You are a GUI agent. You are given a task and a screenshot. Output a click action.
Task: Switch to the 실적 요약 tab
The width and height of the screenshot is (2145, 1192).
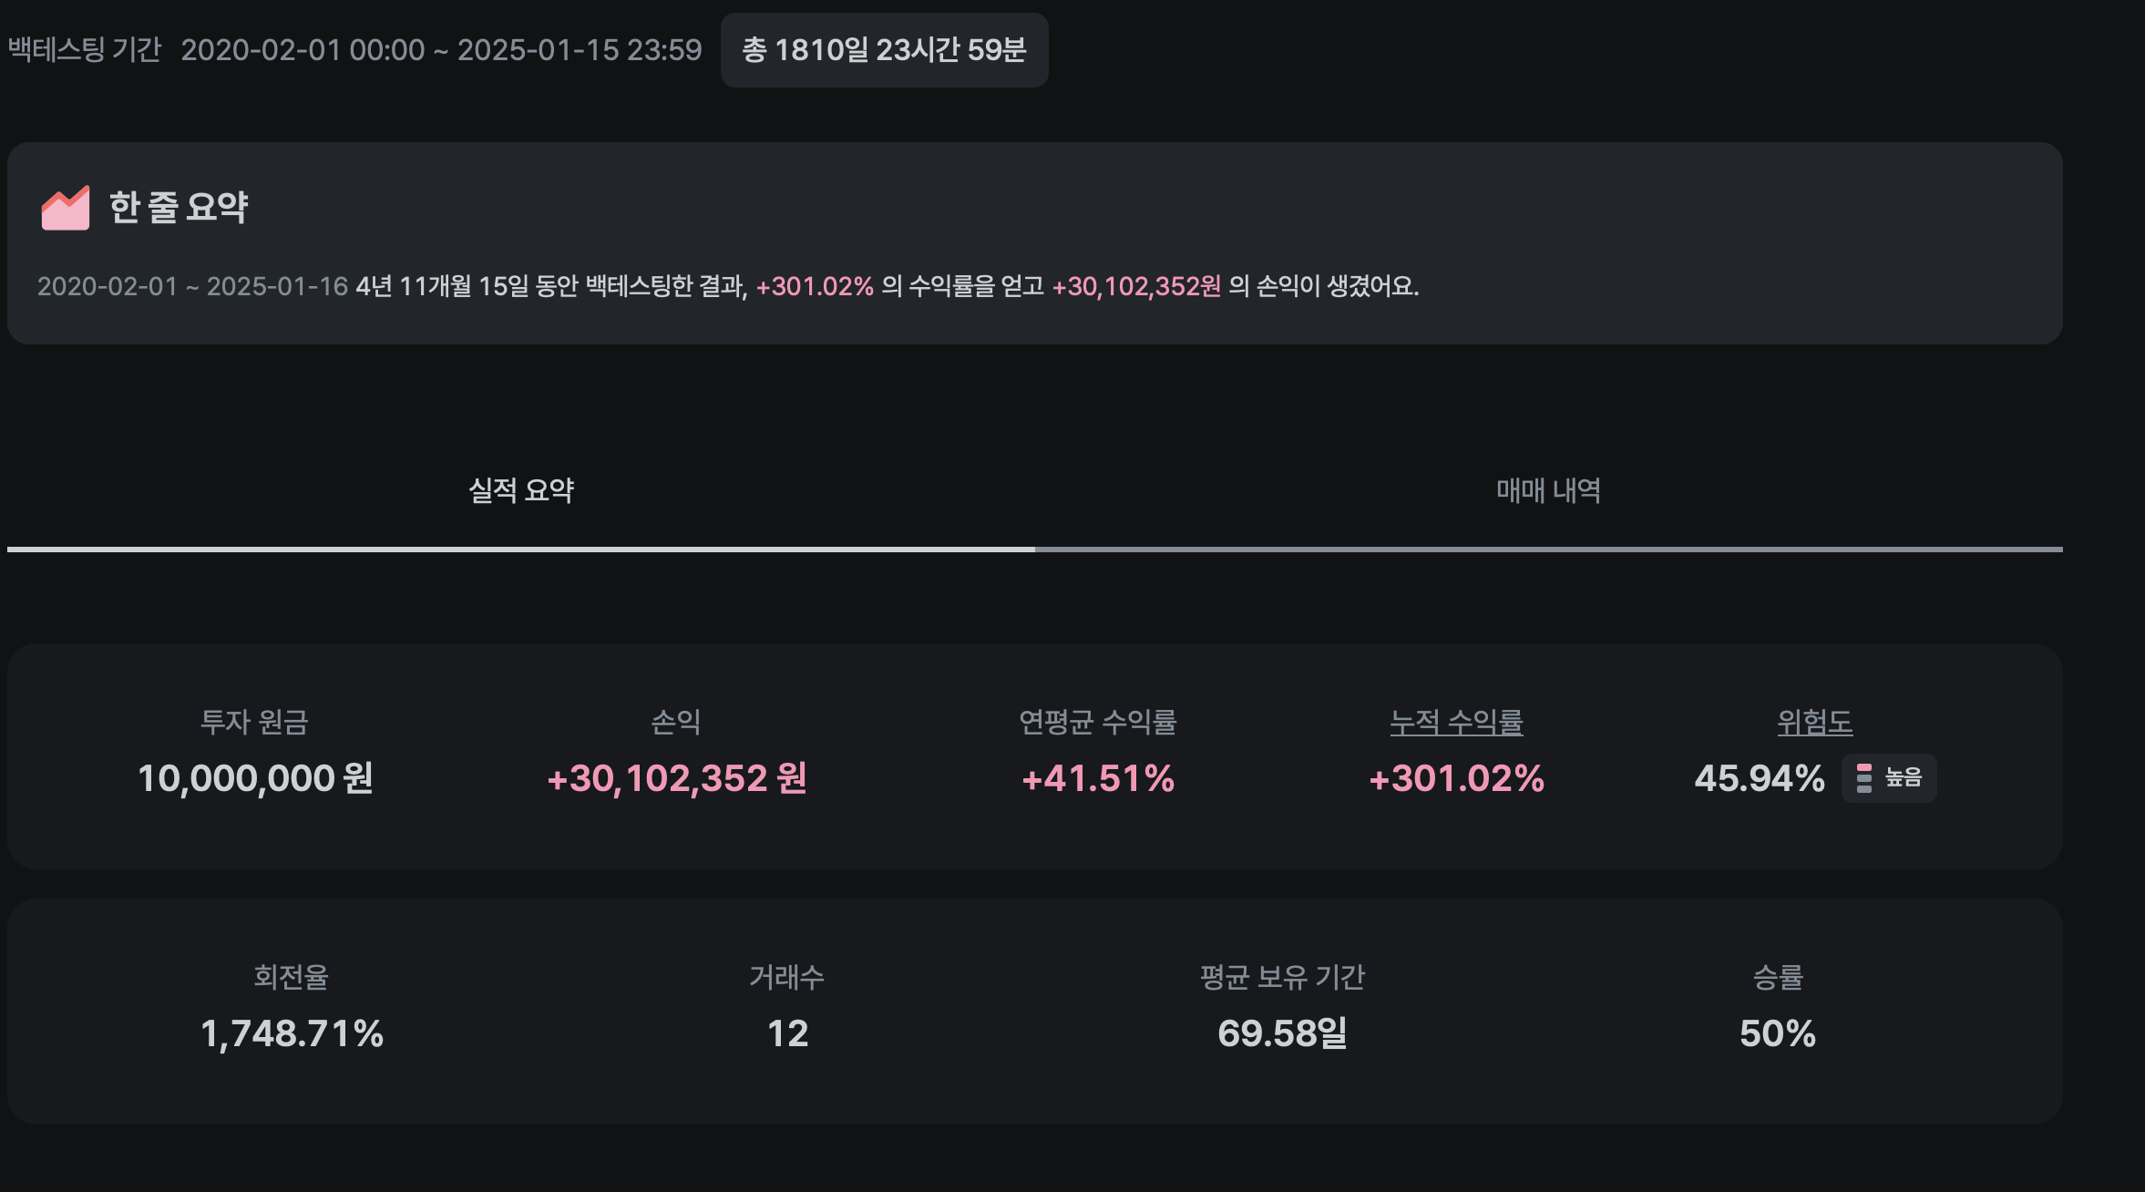(521, 491)
